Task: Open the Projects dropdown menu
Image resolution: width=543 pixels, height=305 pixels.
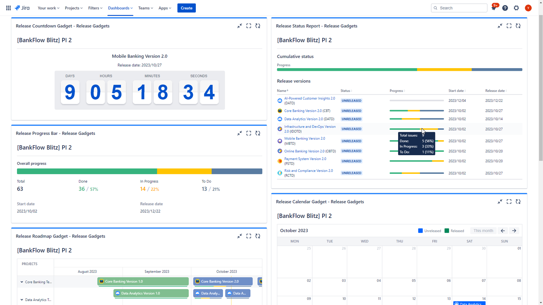Action: point(74,8)
